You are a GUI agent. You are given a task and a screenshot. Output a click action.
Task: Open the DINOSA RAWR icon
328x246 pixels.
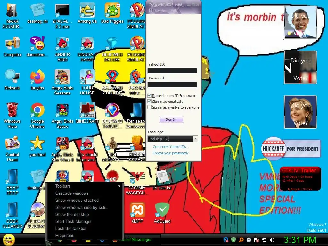(x=87, y=49)
